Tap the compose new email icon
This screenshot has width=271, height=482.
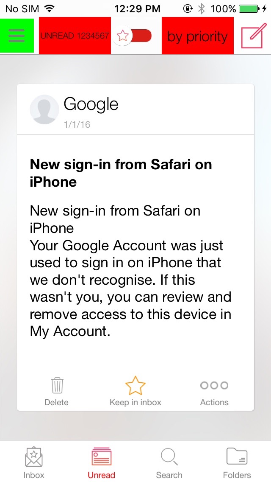tap(253, 35)
